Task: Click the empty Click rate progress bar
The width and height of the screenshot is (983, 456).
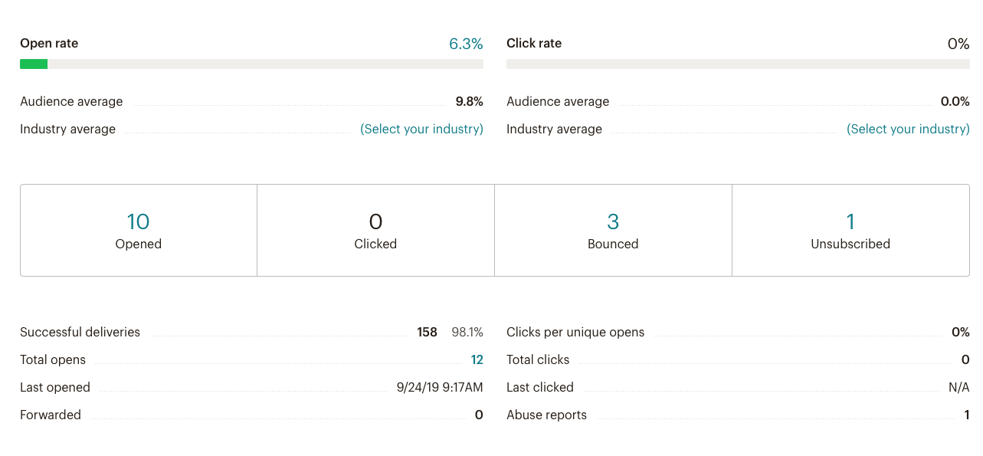Action: [737, 64]
